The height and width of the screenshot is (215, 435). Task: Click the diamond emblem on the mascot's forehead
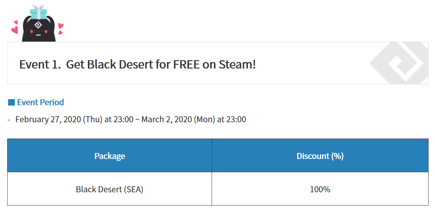click(x=38, y=25)
